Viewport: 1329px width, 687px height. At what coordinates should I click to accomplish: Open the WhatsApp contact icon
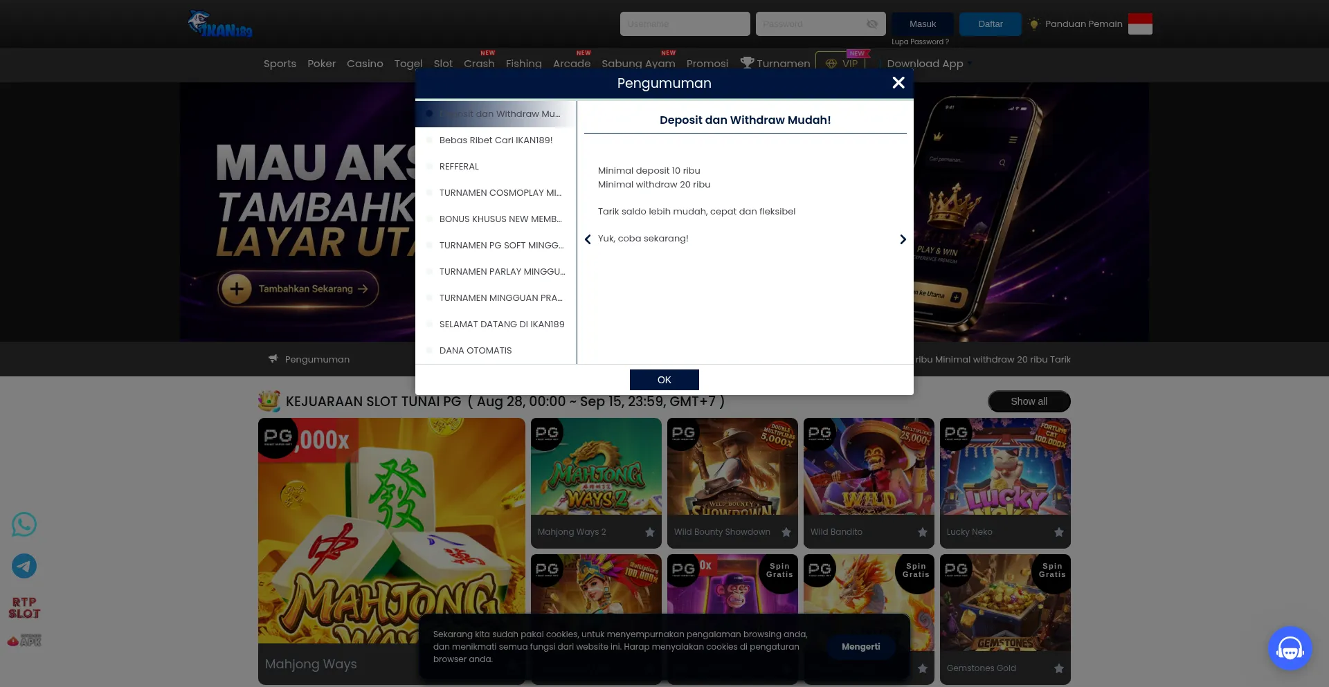click(24, 524)
